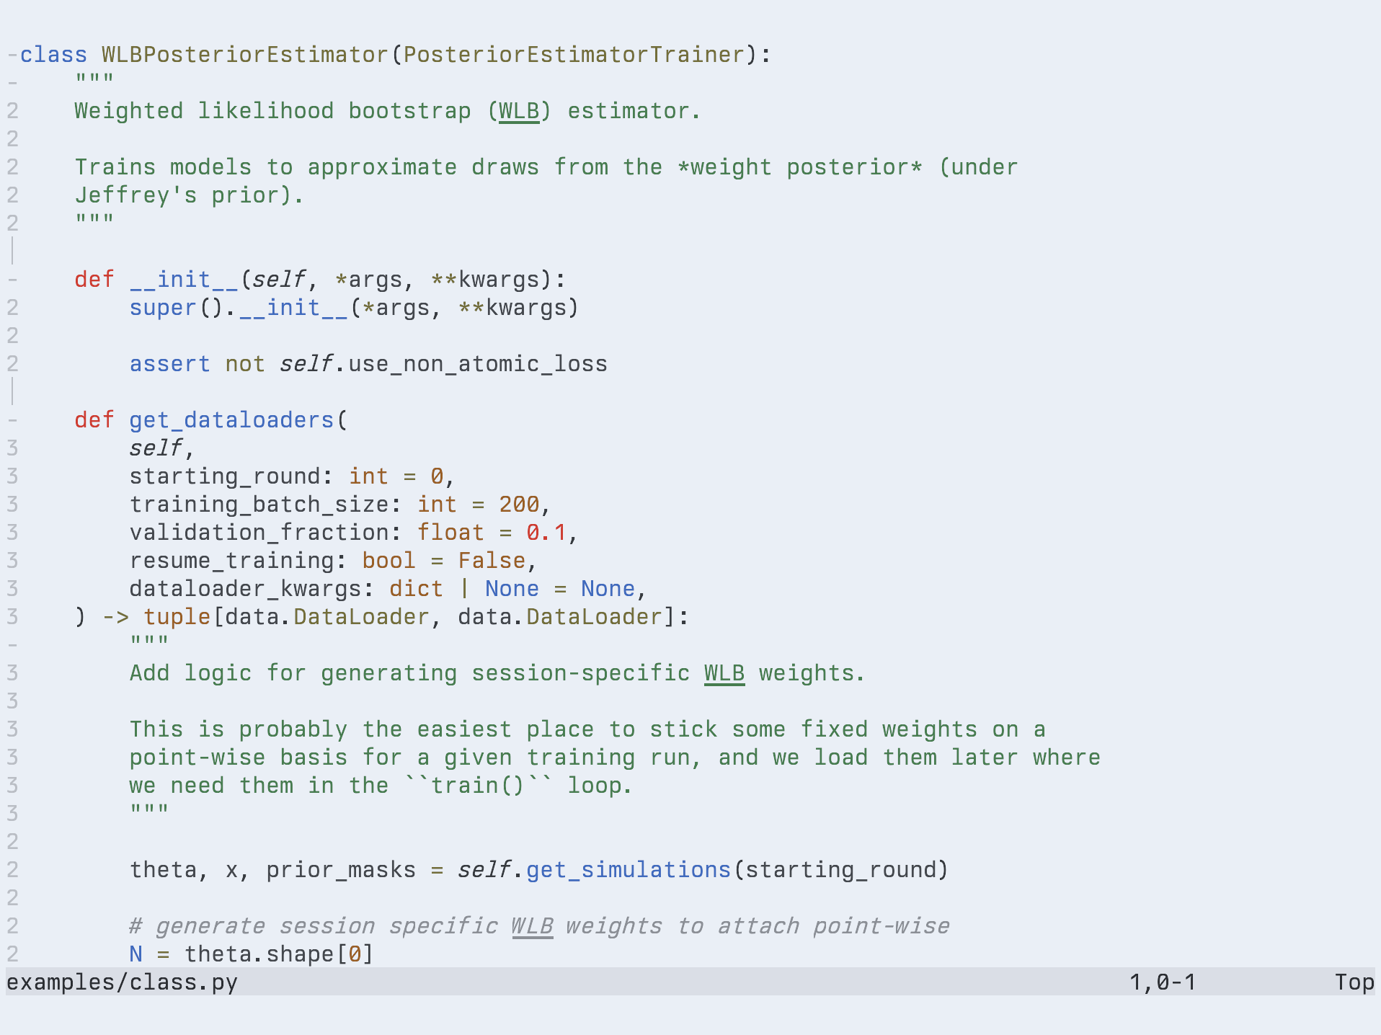Viewport: 1381px width, 1035px height.
Task: Collapse the class docstring fold marker
Action: pos(12,83)
